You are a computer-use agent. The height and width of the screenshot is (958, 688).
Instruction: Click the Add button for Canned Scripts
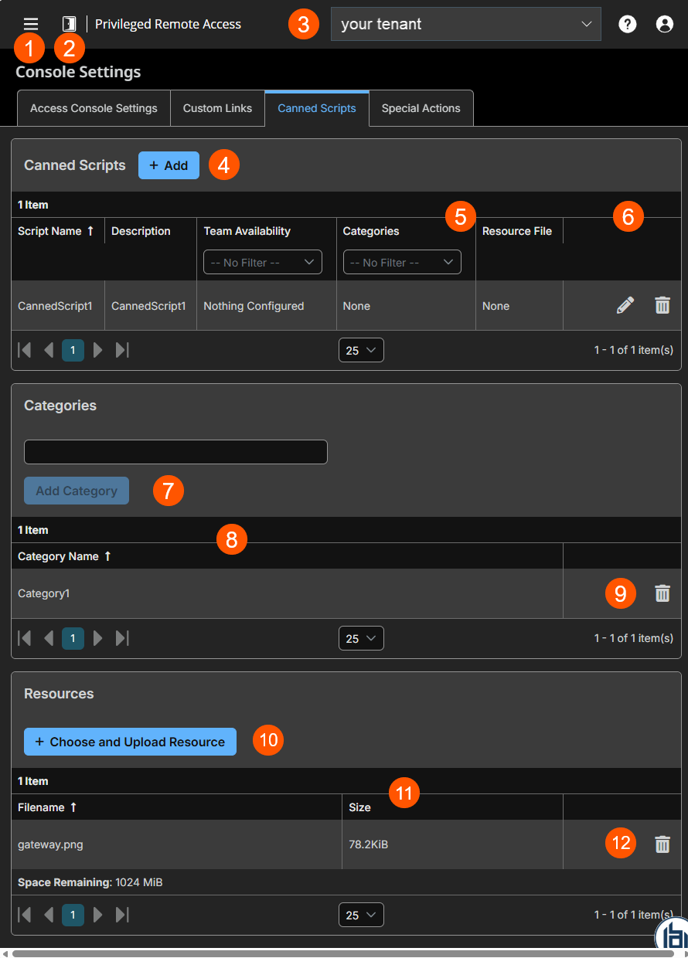pos(169,165)
